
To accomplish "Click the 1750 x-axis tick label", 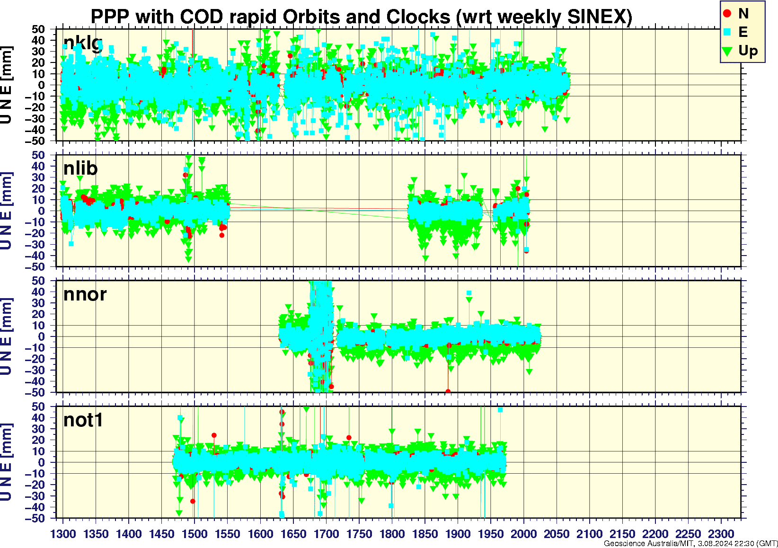I will [x=359, y=534].
